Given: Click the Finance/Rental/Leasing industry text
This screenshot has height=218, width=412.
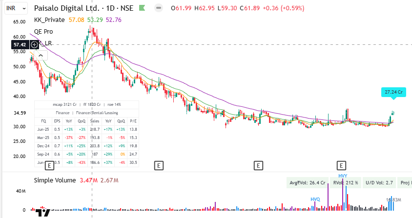Looking at the screenshot, I should (x=97, y=113).
